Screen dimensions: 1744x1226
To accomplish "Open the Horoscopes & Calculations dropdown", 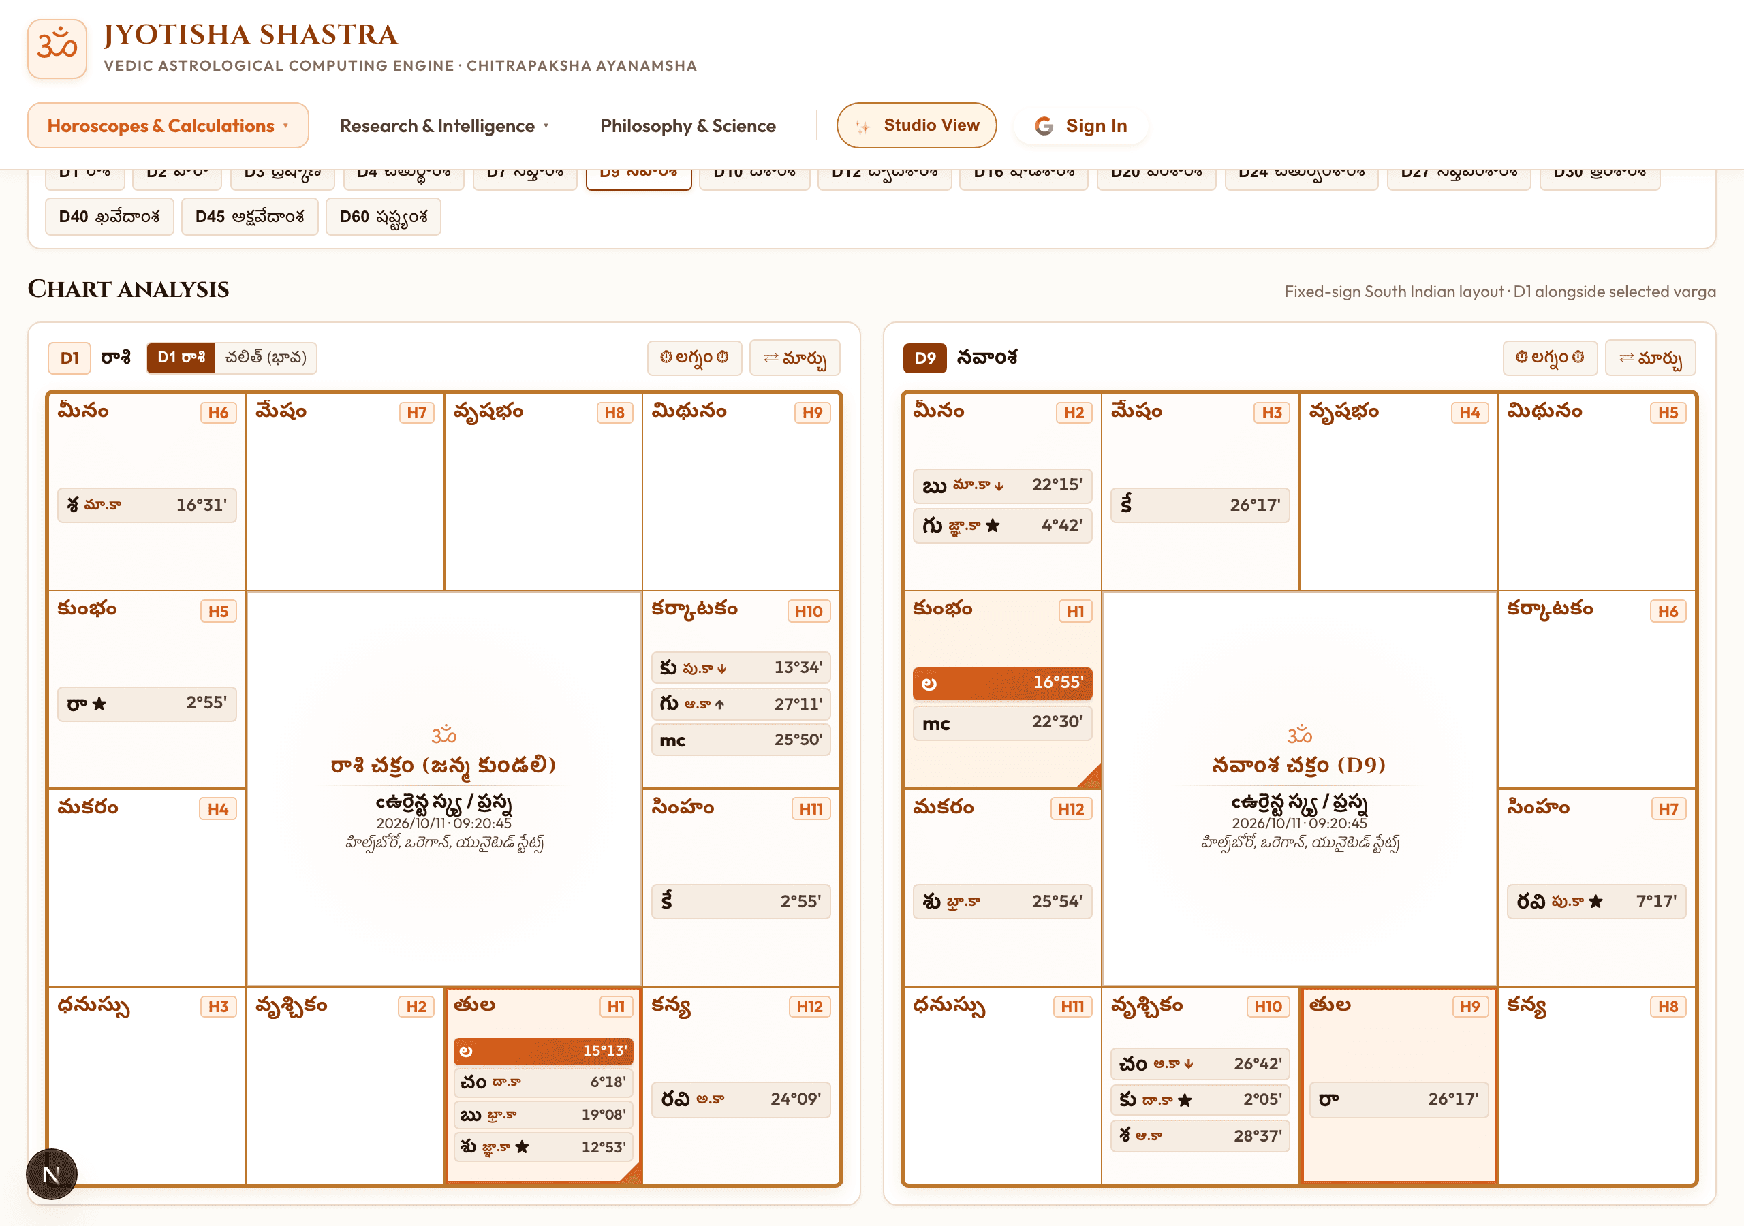I will coord(168,125).
